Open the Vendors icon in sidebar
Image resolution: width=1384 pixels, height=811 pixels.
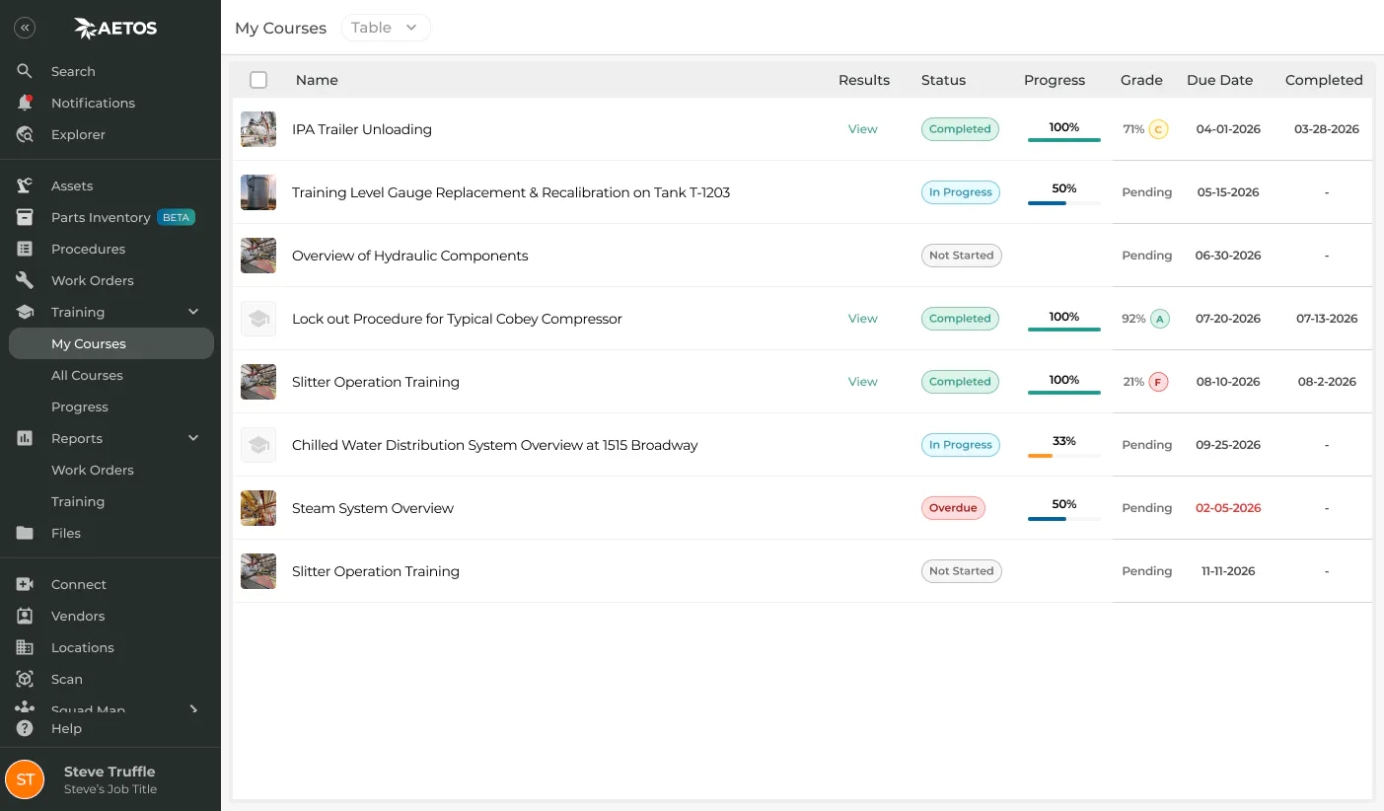pyautogui.click(x=25, y=616)
